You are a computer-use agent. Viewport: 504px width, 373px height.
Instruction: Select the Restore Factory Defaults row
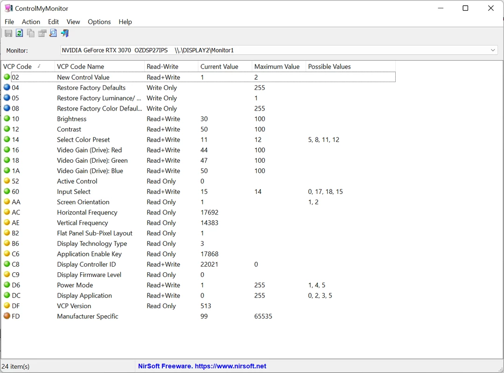(198, 87)
